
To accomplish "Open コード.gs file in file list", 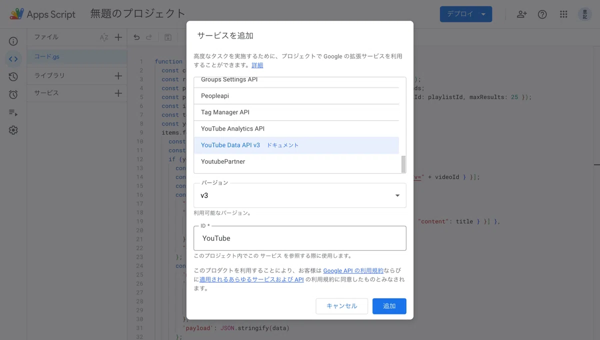I will click(77, 57).
